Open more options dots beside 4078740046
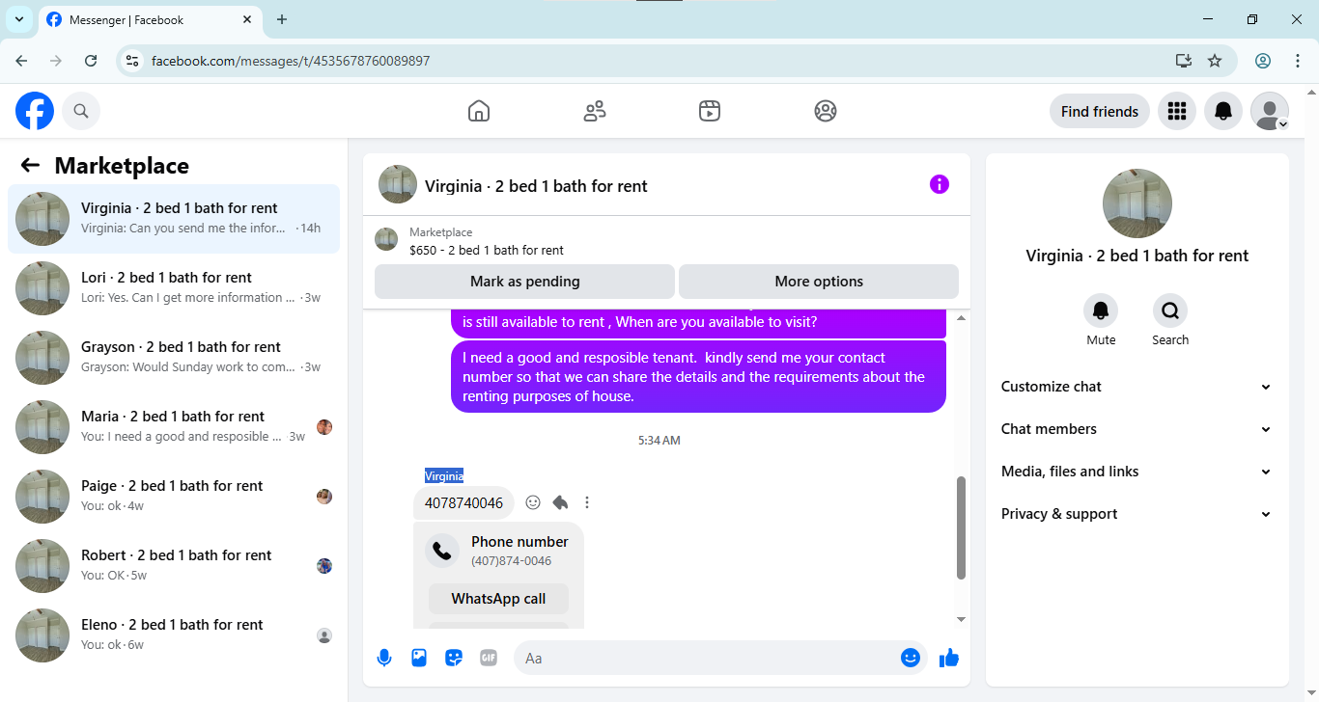 pyautogui.click(x=587, y=502)
